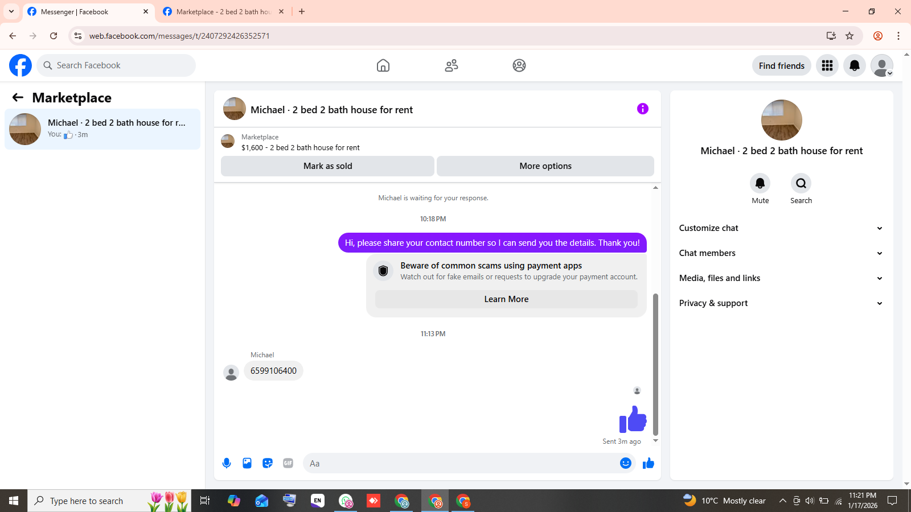Show hidden system tray icons
This screenshot has width=911, height=512.
coord(783,501)
